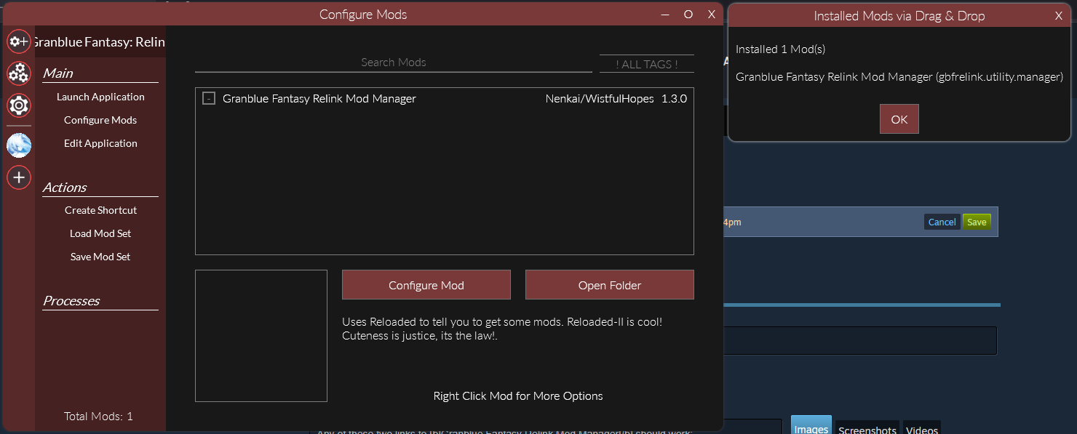Choose Create Shortcut action
The height and width of the screenshot is (434, 1077).
click(100, 210)
